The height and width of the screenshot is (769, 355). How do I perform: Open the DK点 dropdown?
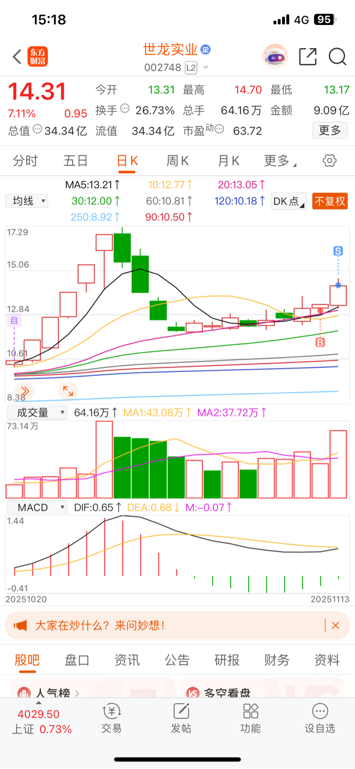tap(288, 201)
